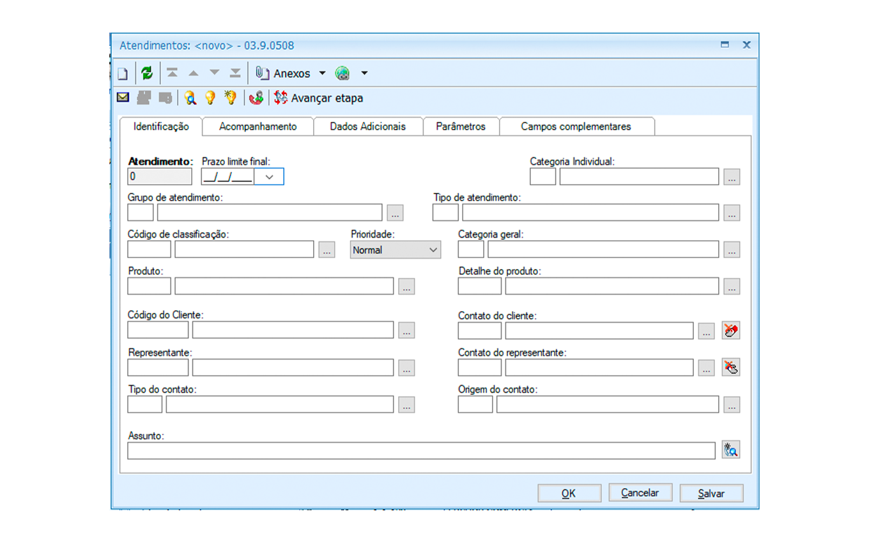Click the envelope email icon

(x=123, y=98)
